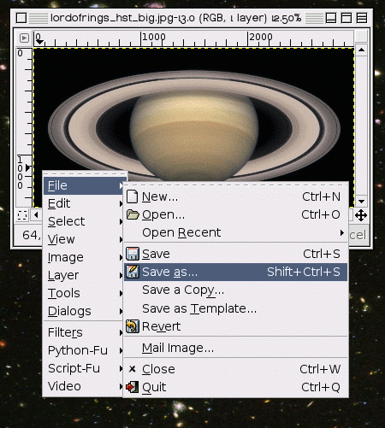The width and height of the screenshot is (385, 428).
Task: Click the Quit exit icon
Action: click(x=132, y=387)
